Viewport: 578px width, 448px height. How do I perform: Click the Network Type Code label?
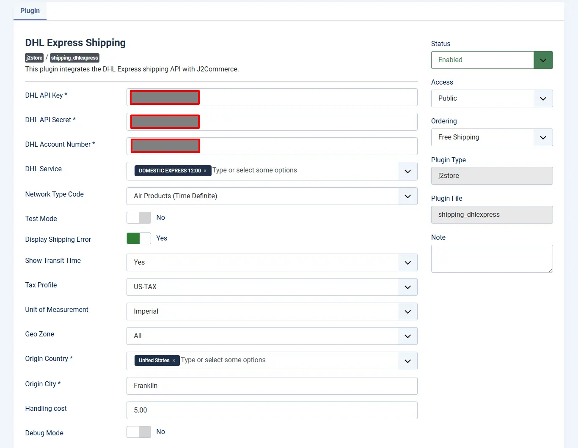pyautogui.click(x=54, y=194)
